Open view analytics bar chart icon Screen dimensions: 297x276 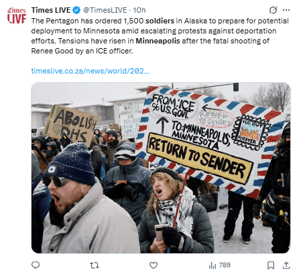coord(213,265)
